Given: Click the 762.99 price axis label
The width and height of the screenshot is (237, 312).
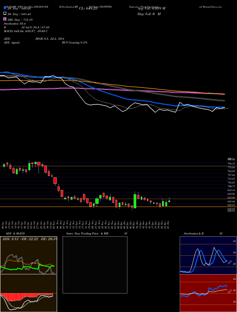Looking at the screenshot, I should [x=231, y=171].
